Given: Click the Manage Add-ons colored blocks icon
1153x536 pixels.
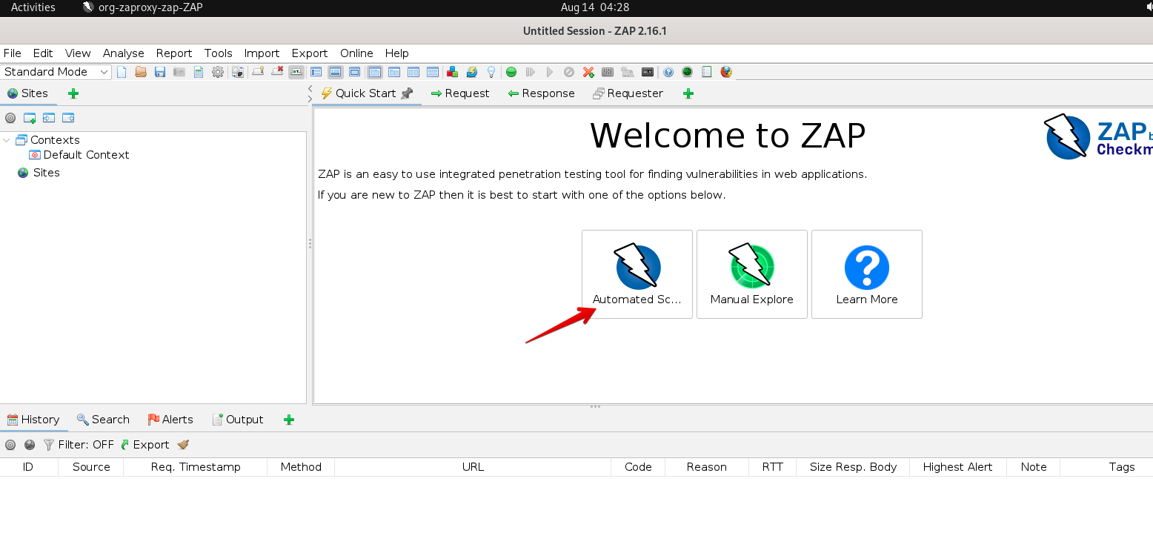Looking at the screenshot, I should click(x=452, y=72).
